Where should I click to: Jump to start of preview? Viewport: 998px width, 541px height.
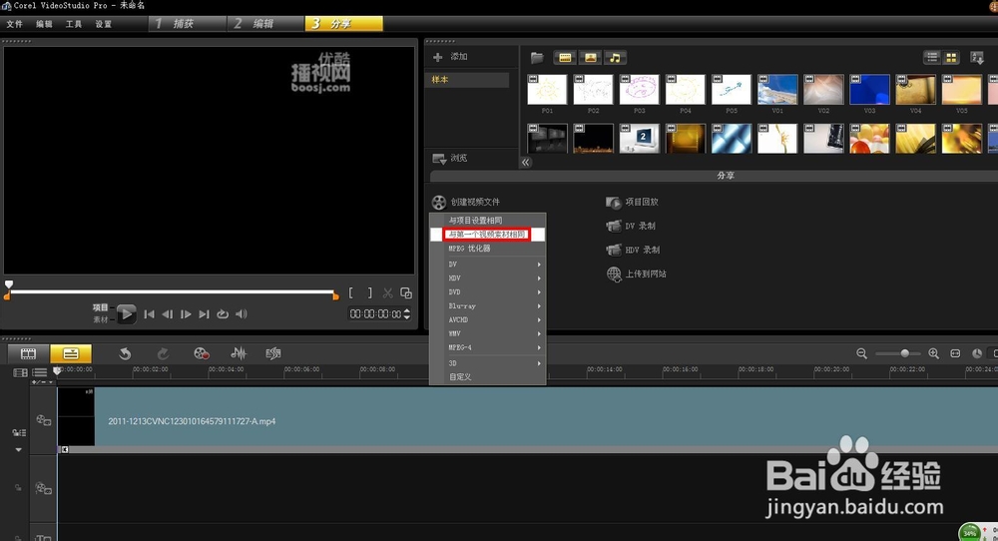149,314
